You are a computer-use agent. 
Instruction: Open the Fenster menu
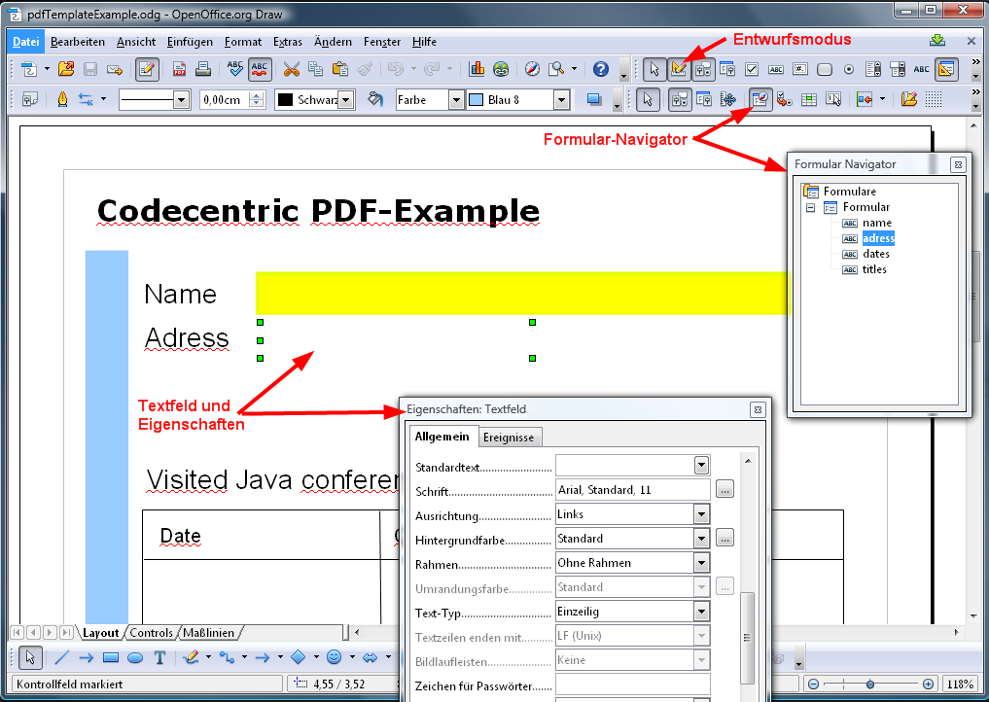pyautogui.click(x=382, y=42)
